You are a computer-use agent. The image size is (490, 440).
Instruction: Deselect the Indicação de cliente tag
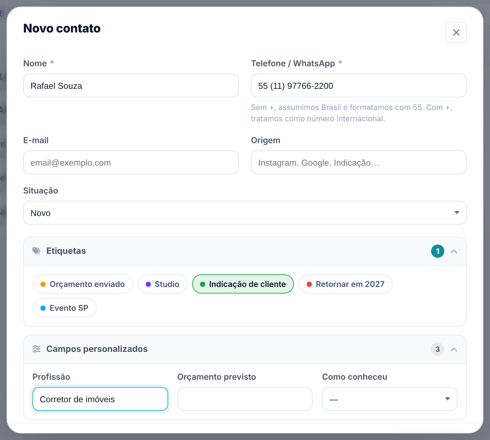tap(243, 284)
